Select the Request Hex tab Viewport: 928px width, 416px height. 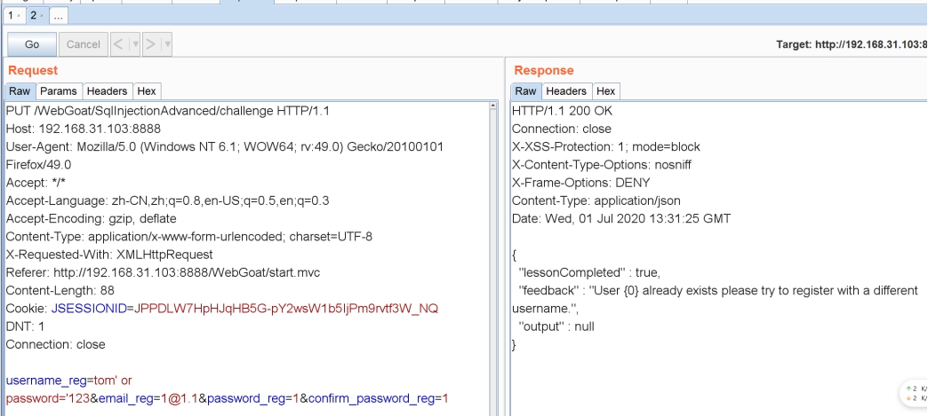pos(147,91)
